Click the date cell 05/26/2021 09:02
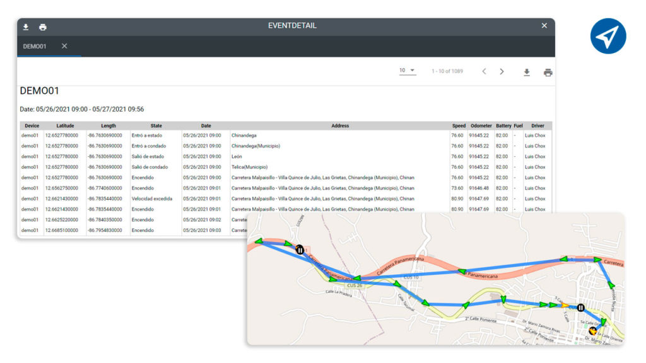 [x=202, y=220]
